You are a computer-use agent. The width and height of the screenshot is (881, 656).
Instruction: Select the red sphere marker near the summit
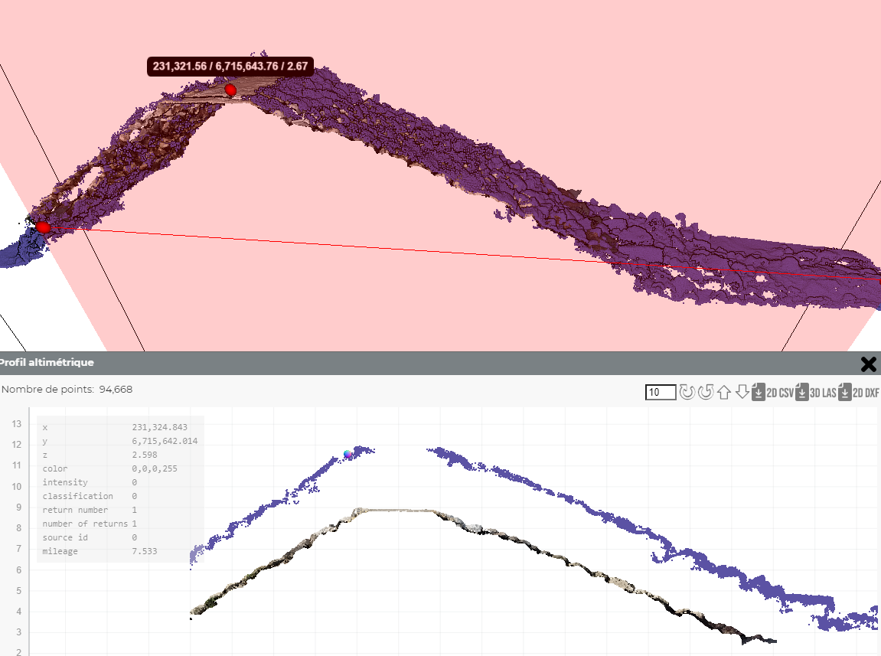click(230, 90)
